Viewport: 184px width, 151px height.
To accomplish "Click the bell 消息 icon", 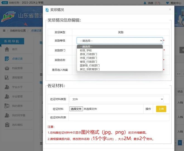I will point(145,3).
